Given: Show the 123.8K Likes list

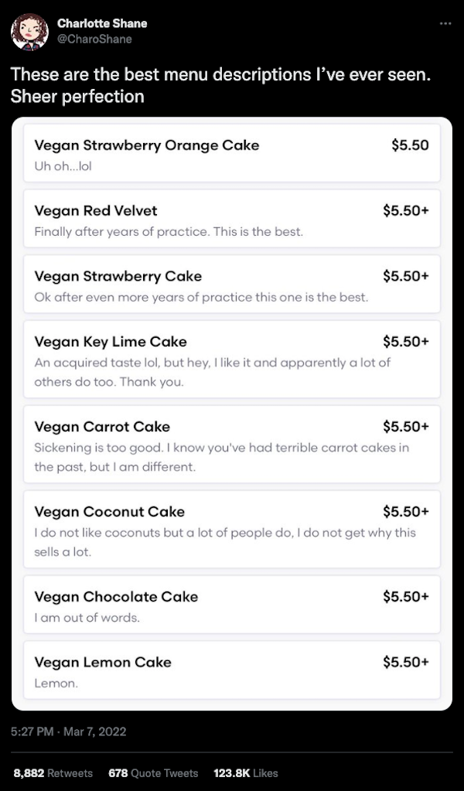Looking at the screenshot, I should pos(244,772).
